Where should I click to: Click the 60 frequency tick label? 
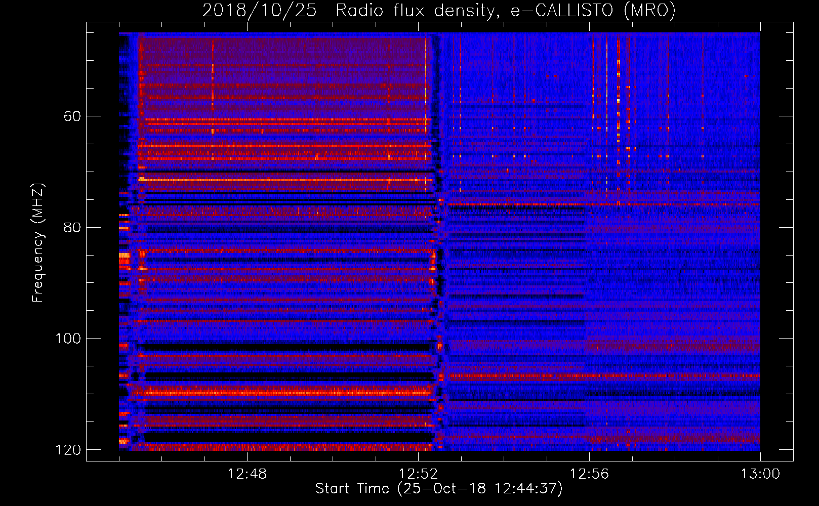[72, 116]
